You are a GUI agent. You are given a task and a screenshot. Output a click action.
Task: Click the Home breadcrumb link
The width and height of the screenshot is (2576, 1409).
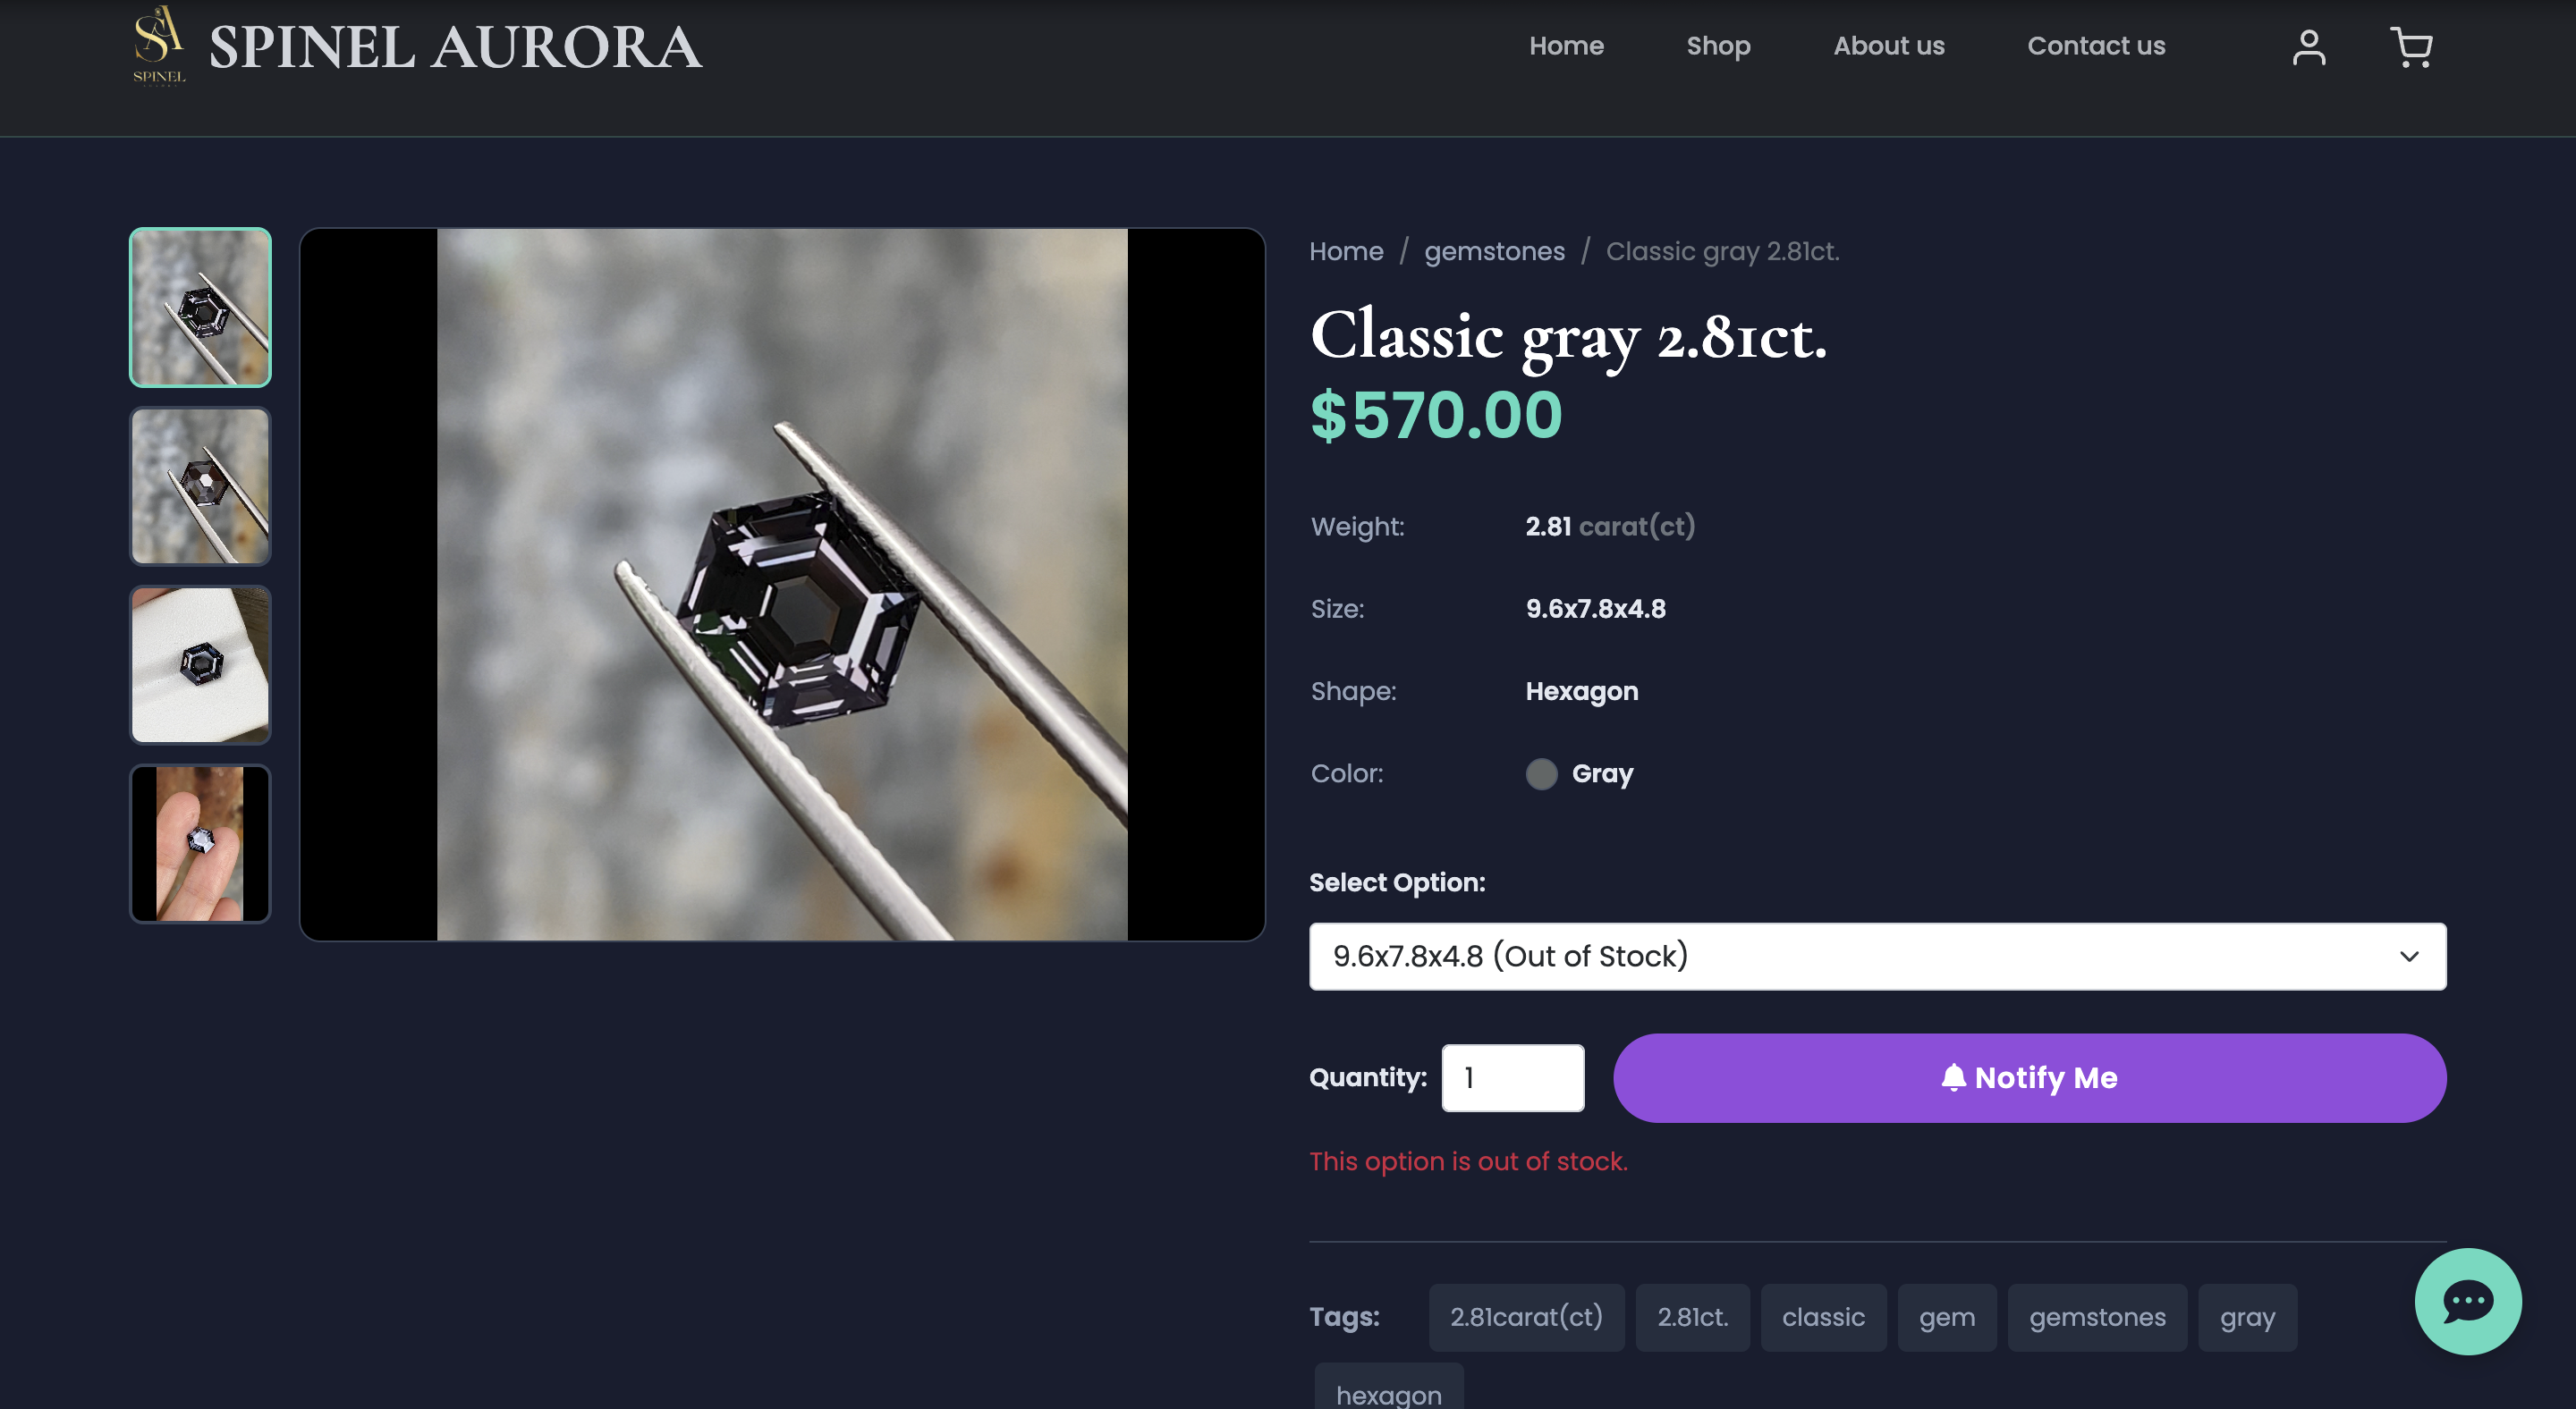(1346, 252)
